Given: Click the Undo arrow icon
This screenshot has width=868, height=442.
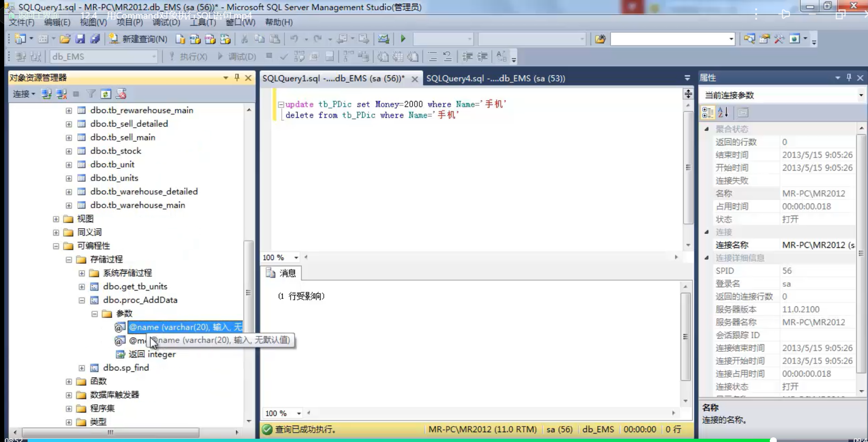Looking at the screenshot, I should 294,39.
